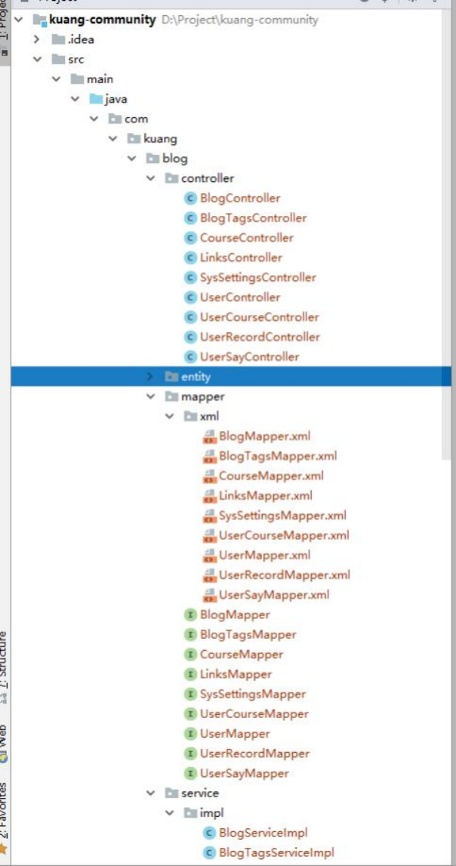The height and width of the screenshot is (866, 456).
Task: Click the UserController class icon
Action: click(190, 297)
